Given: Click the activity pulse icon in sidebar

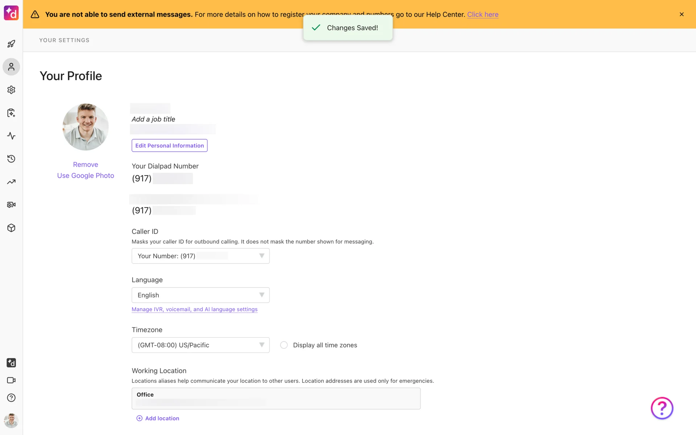Looking at the screenshot, I should click(x=11, y=136).
